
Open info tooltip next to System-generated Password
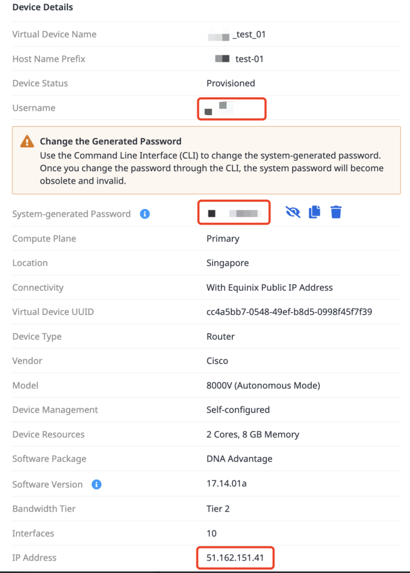pos(145,214)
